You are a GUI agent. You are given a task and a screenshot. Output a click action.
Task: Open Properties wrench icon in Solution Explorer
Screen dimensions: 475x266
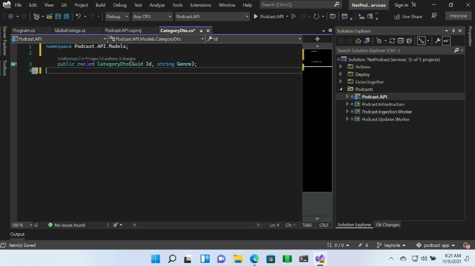click(438, 41)
